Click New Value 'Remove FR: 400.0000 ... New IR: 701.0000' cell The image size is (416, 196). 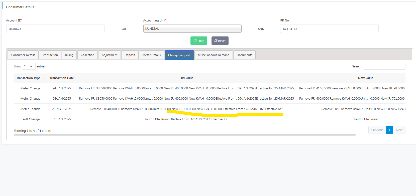coord(352,99)
